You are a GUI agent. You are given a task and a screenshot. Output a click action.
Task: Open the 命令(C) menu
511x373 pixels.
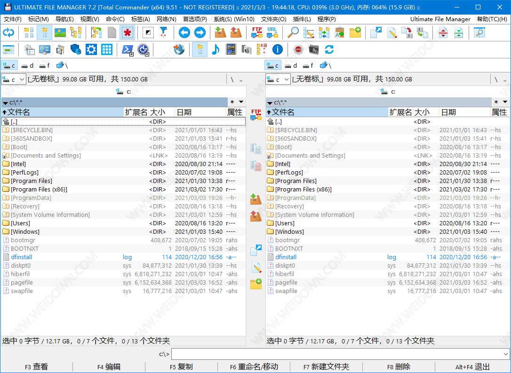(115, 19)
